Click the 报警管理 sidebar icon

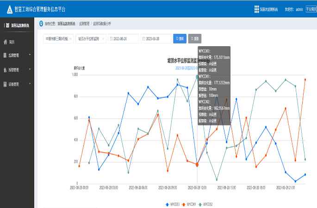(x=5, y=70)
